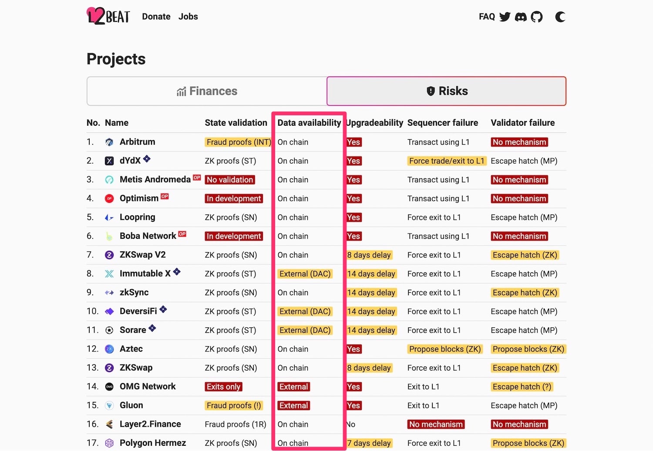This screenshot has height=451, width=653.
Task: Open the GitHub icon link
Action: coord(537,17)
